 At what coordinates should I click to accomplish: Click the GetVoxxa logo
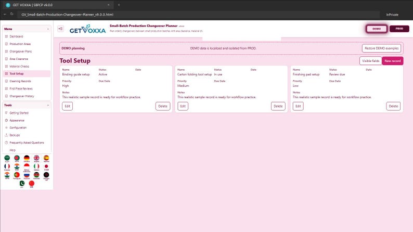[88, 29]
